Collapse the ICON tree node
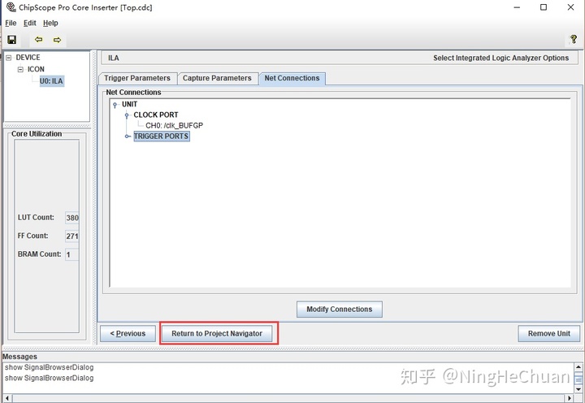 point(20,69)
